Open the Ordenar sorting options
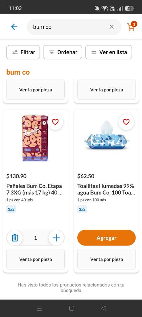This screenshot has width=142, height=317. [x=63, y=52]
